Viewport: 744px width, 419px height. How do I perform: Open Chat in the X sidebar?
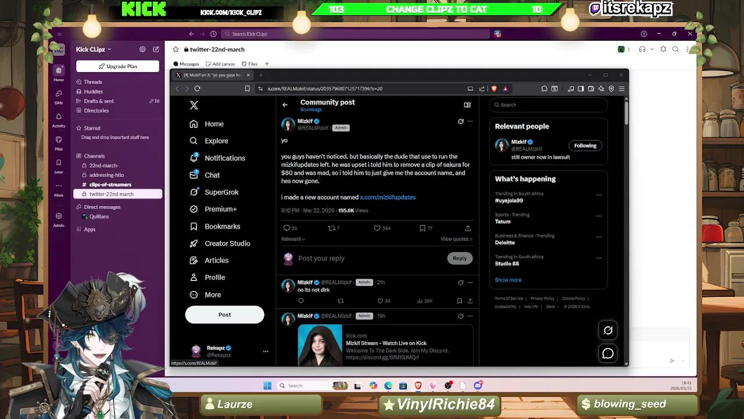click(205, 175)
